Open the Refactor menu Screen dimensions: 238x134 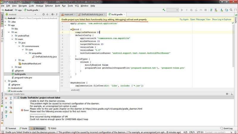(x=49, y=6)
